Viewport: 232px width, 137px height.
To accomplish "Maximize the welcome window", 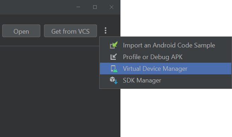I will [95, 7].
